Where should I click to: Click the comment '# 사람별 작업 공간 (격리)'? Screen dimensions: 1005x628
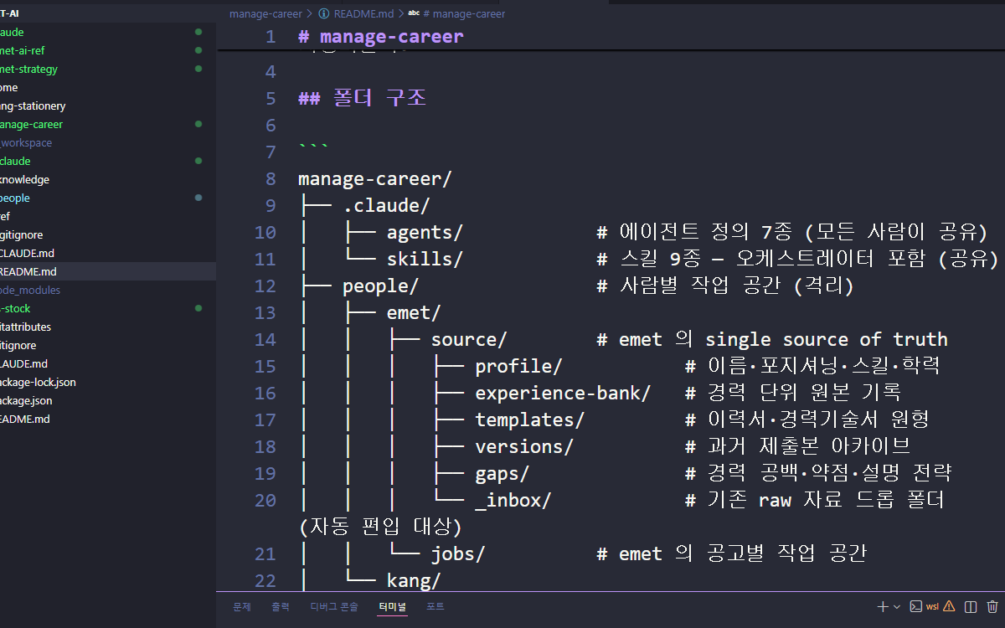[x=724, y=286]
